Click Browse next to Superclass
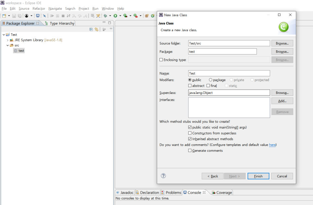This screenshot has width=313, height=205. click(282, 93)
